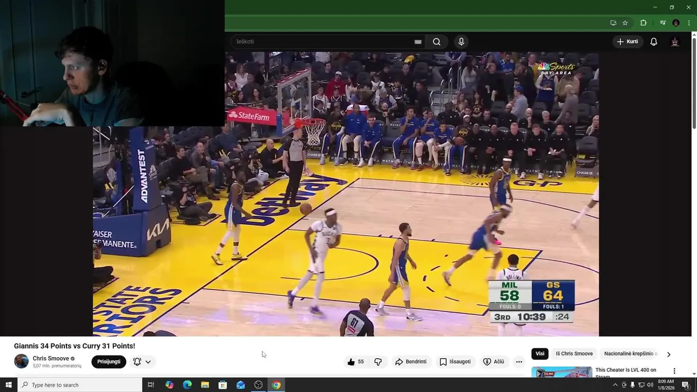Open options menu for recommended video

(x=674, y=371)
